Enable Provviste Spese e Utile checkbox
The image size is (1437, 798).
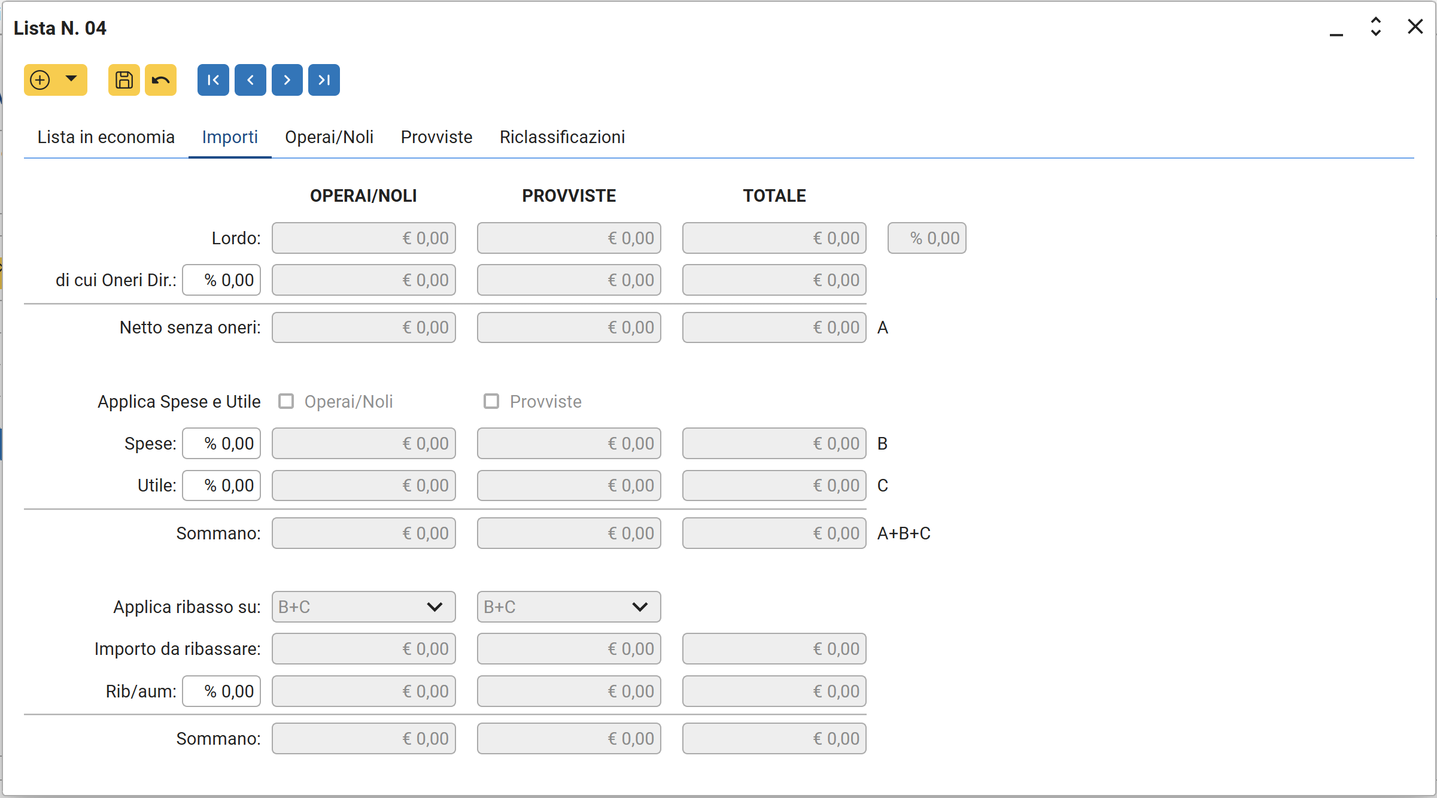pyautogui.click(x=491, y=401)
